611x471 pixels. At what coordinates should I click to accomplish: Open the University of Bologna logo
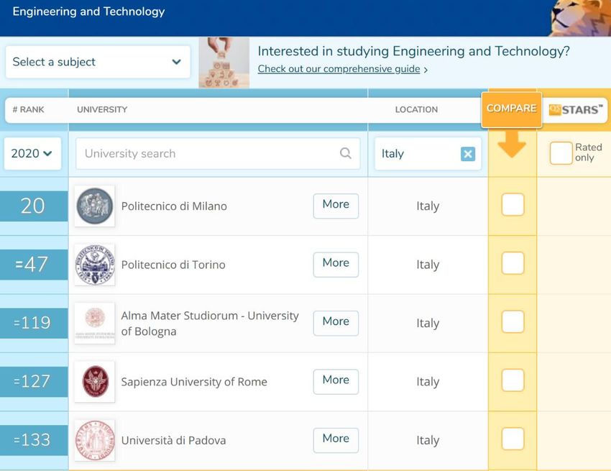(x=95, y=323)
